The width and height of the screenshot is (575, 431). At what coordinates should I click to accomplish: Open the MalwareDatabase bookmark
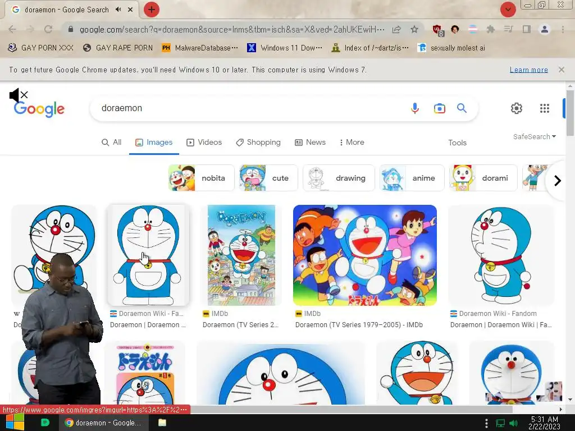(x=200, y=48)
